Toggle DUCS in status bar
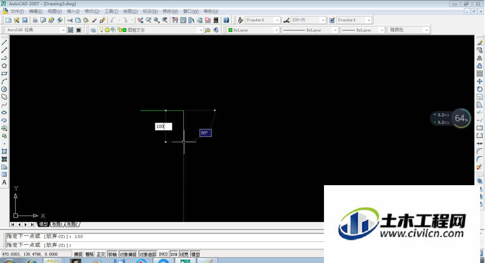Viewport: 485px width, 263px height. coord(163,254)
